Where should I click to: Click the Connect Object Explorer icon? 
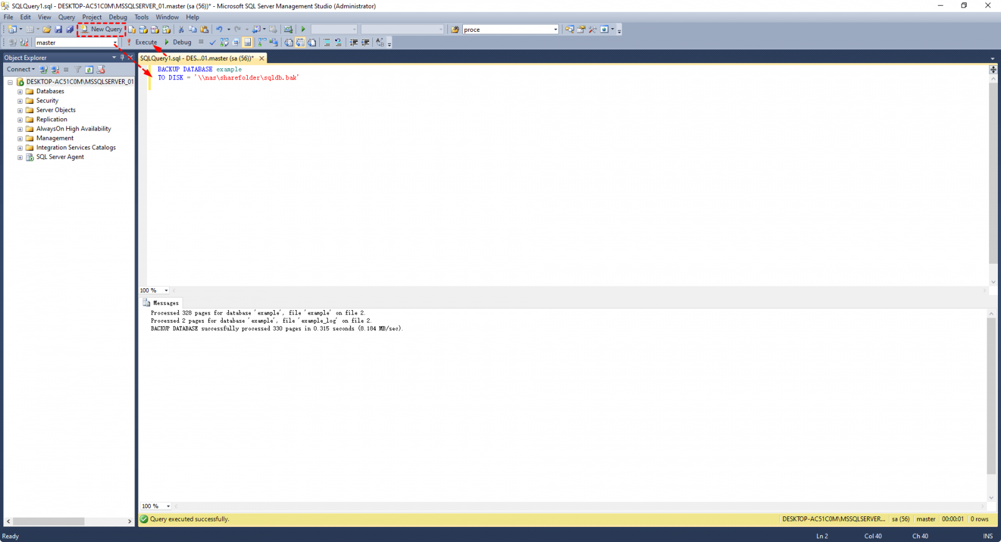43,69
